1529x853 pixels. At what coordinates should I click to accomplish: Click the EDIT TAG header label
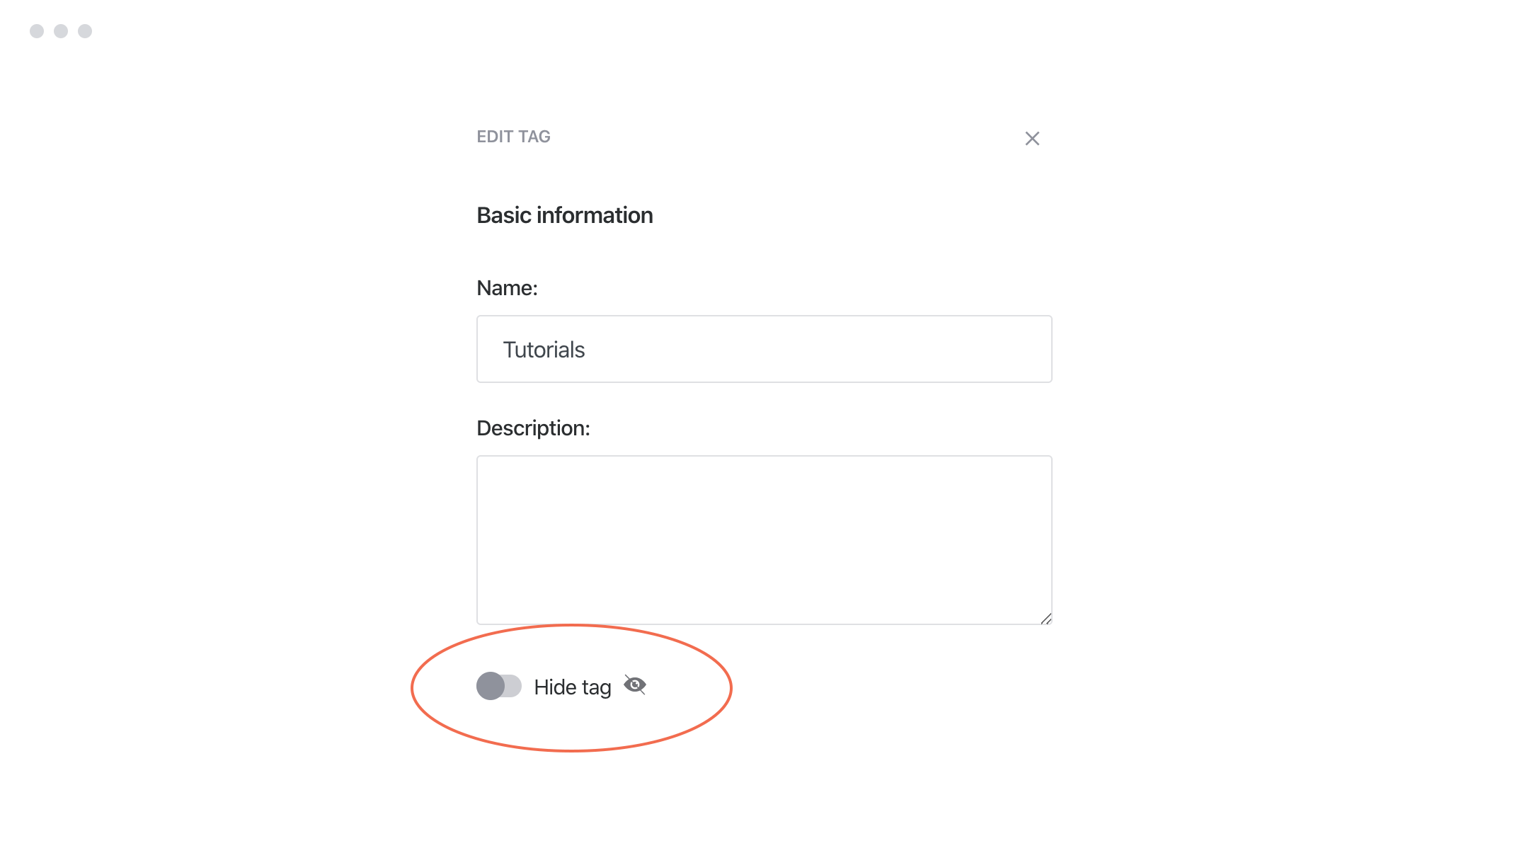point(513,136)
